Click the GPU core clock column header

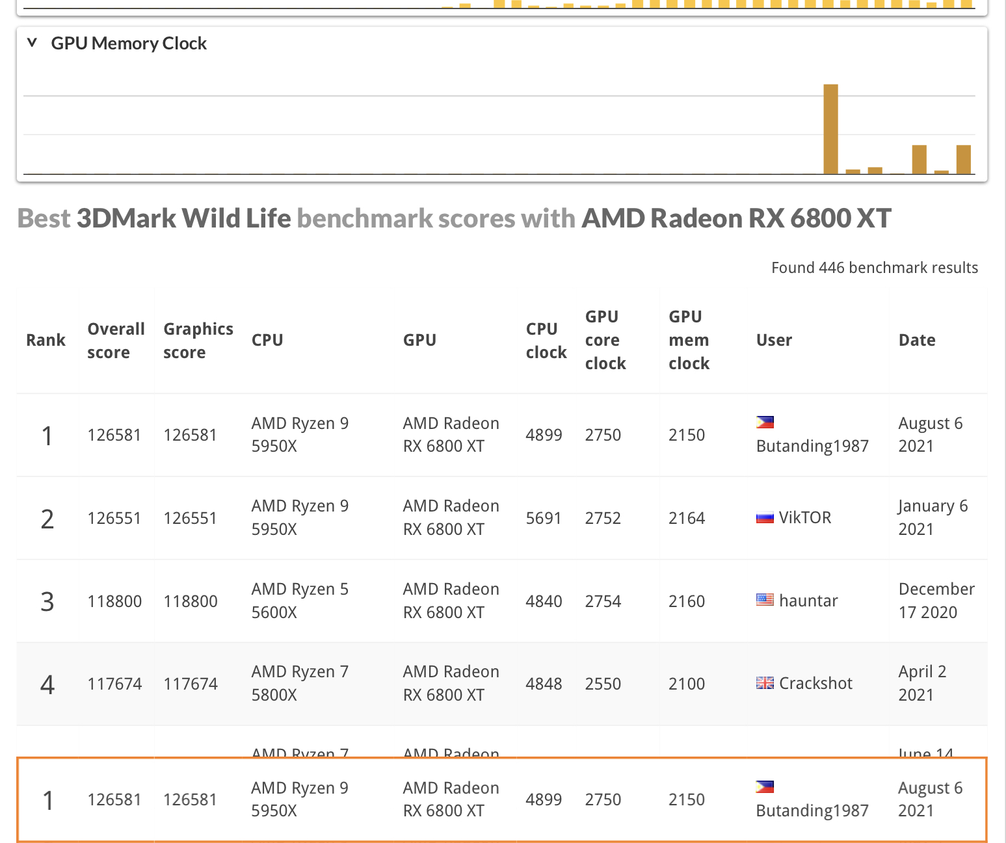click(605, 340)
